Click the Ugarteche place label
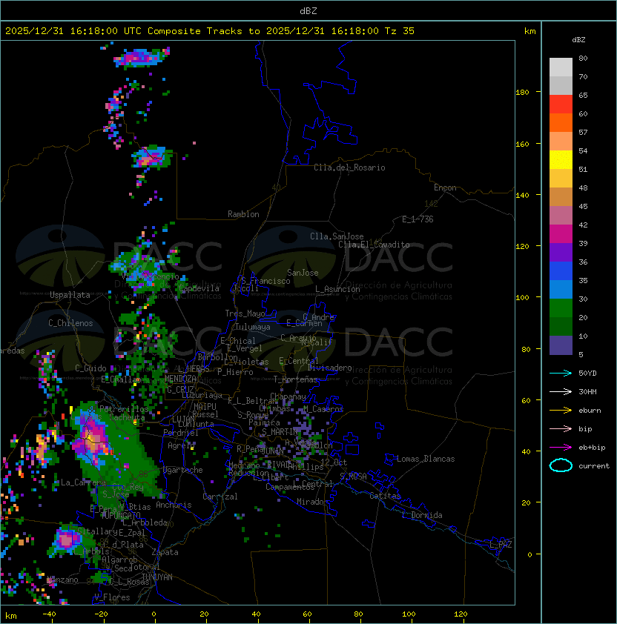This screenshot has height=624, width=617. pyautogui.click(x=183, y=470)
